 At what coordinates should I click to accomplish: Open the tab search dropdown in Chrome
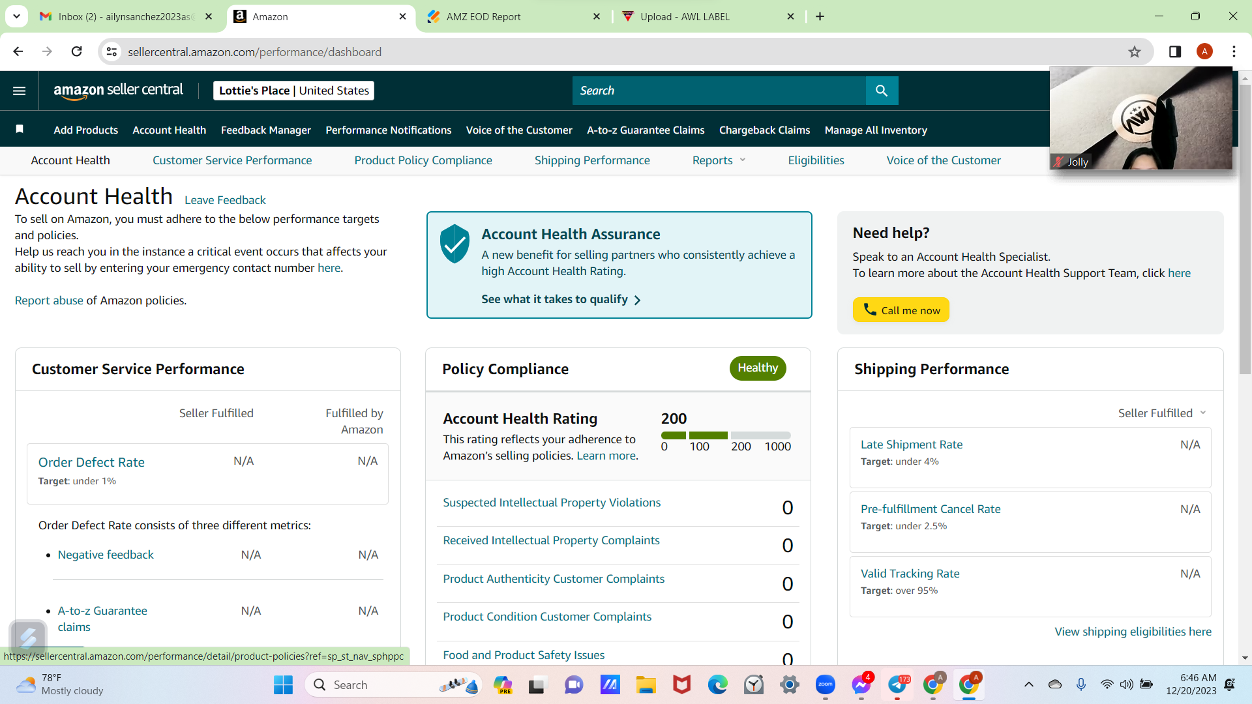tap(16, 16)
